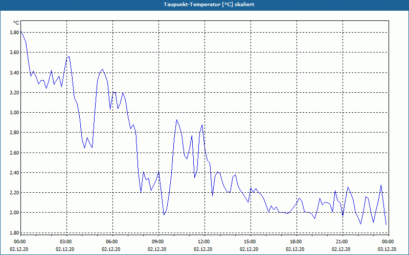Image resolution: width=409 pixels, height=255 pixels.
Task: Click the 2,40 y-axis value
Action: [14, 173]
